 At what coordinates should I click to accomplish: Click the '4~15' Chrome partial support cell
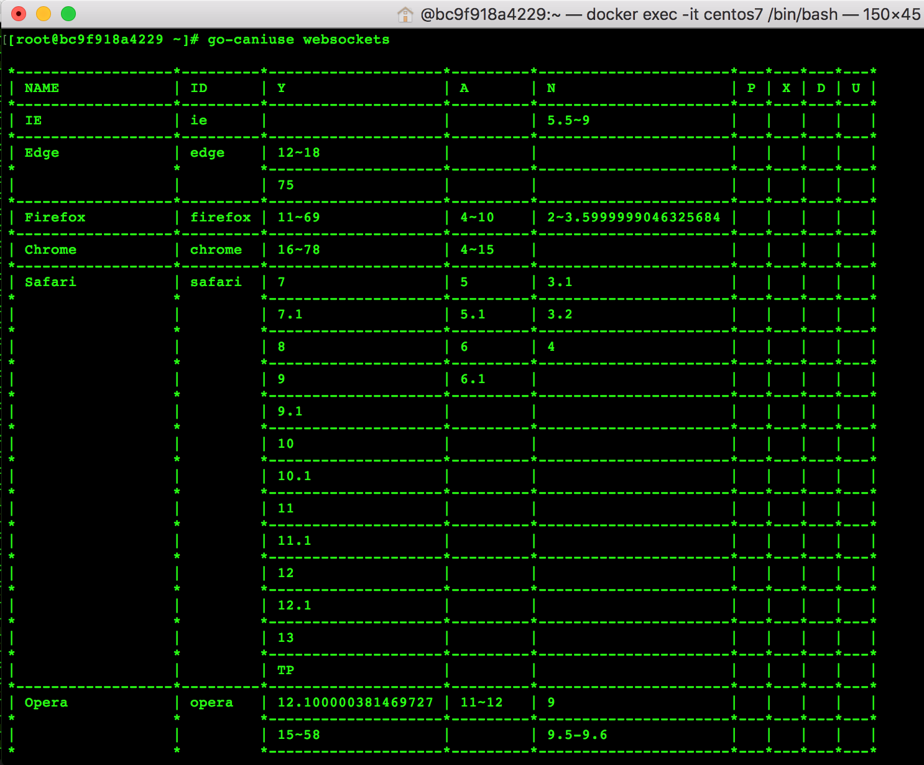coord(477,249)
